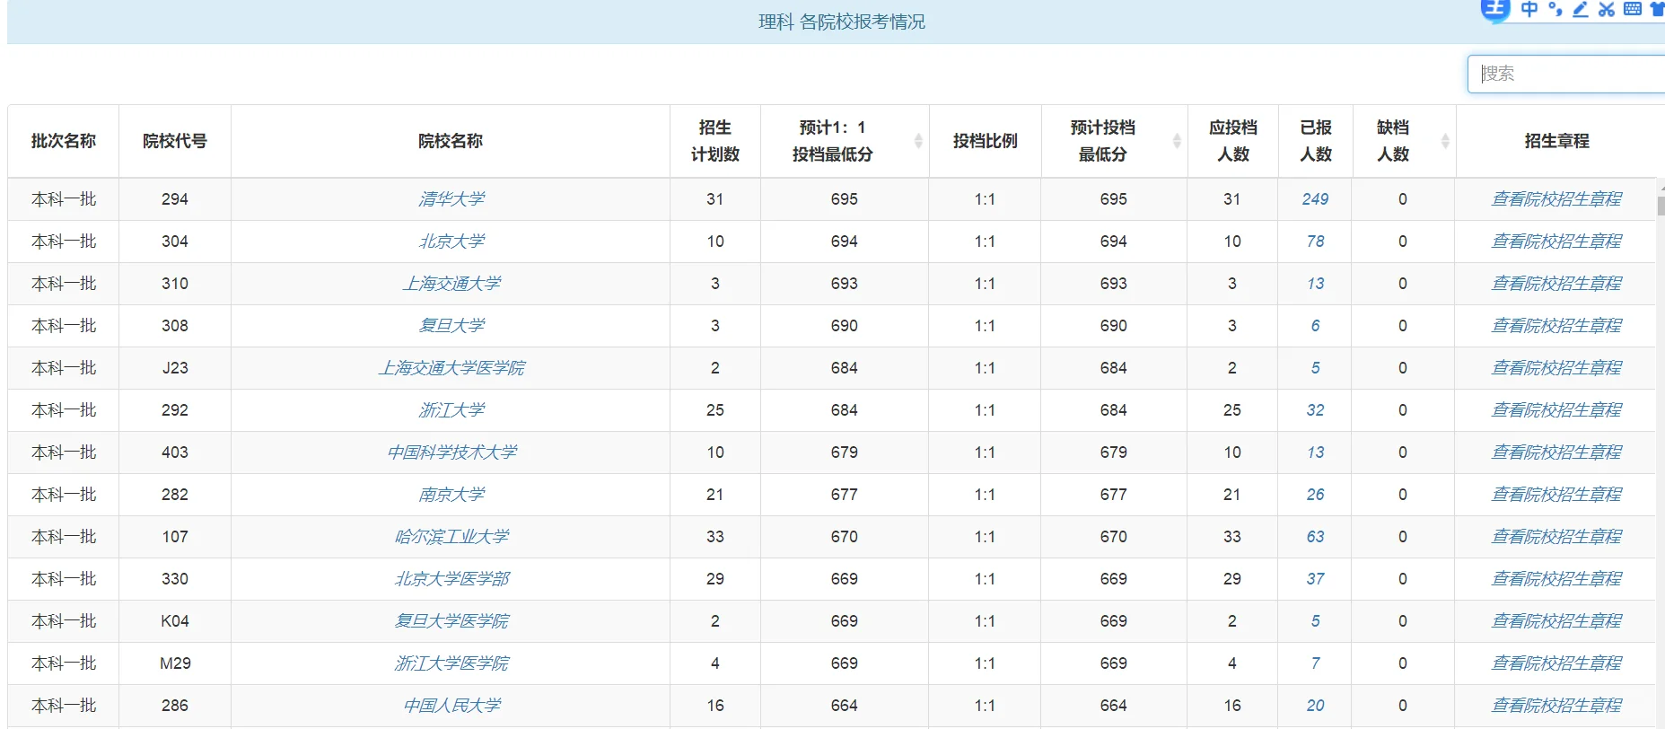View 查看院校招生章程 for 清华大学
The height and width of the screenshot is (729, 1665).
(x=1556, y=199)
